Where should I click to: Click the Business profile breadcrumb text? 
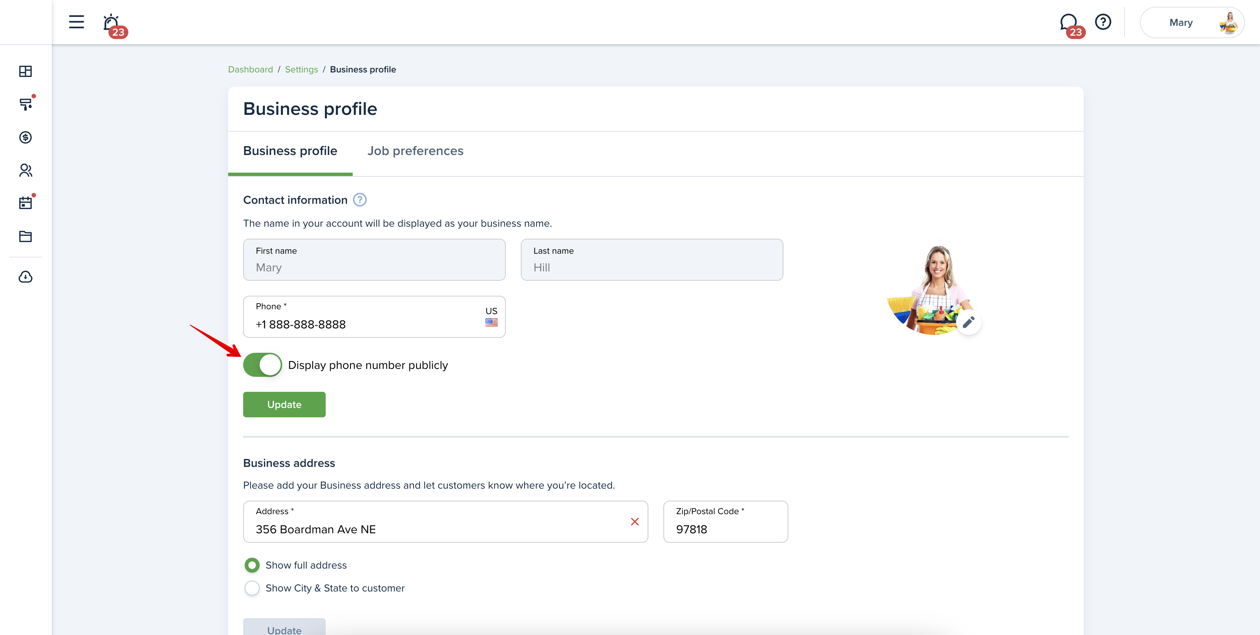pyautogui.click(x=363, y=69)
